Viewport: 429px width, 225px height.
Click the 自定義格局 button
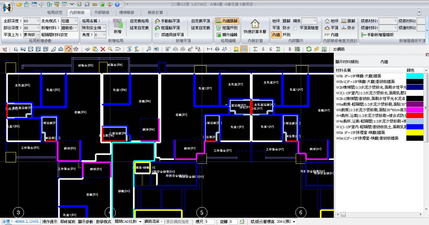coord(139,21)
